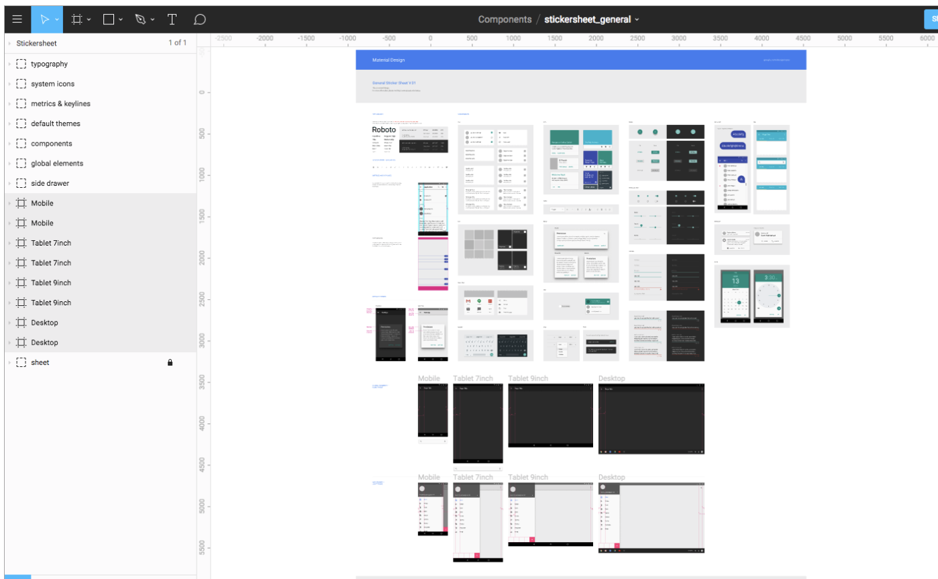Select the side drawer layer name

(x=50, y=183)
